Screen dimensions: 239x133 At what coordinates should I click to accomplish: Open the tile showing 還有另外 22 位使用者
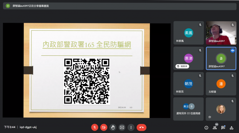[189, 109]
